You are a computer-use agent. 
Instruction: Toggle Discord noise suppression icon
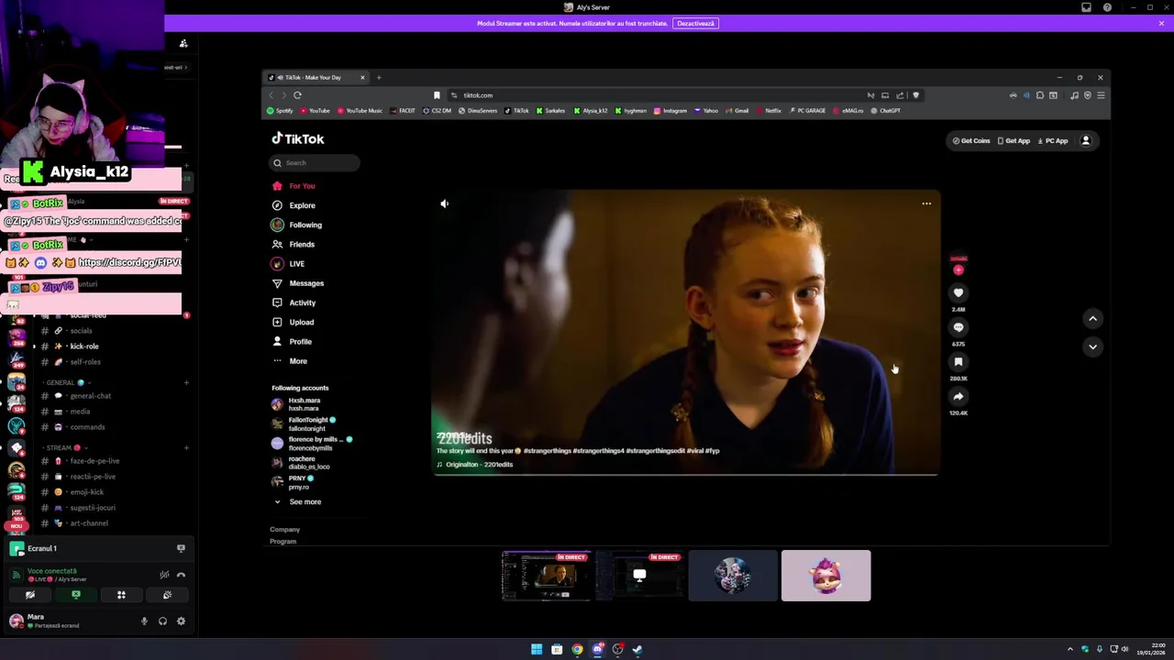pos(164,575)
